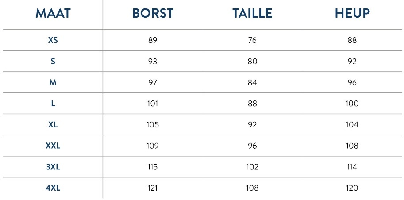This screenshot has height=200, width=404.
Task: Select the S size row label
Action: tap(53, 62)
